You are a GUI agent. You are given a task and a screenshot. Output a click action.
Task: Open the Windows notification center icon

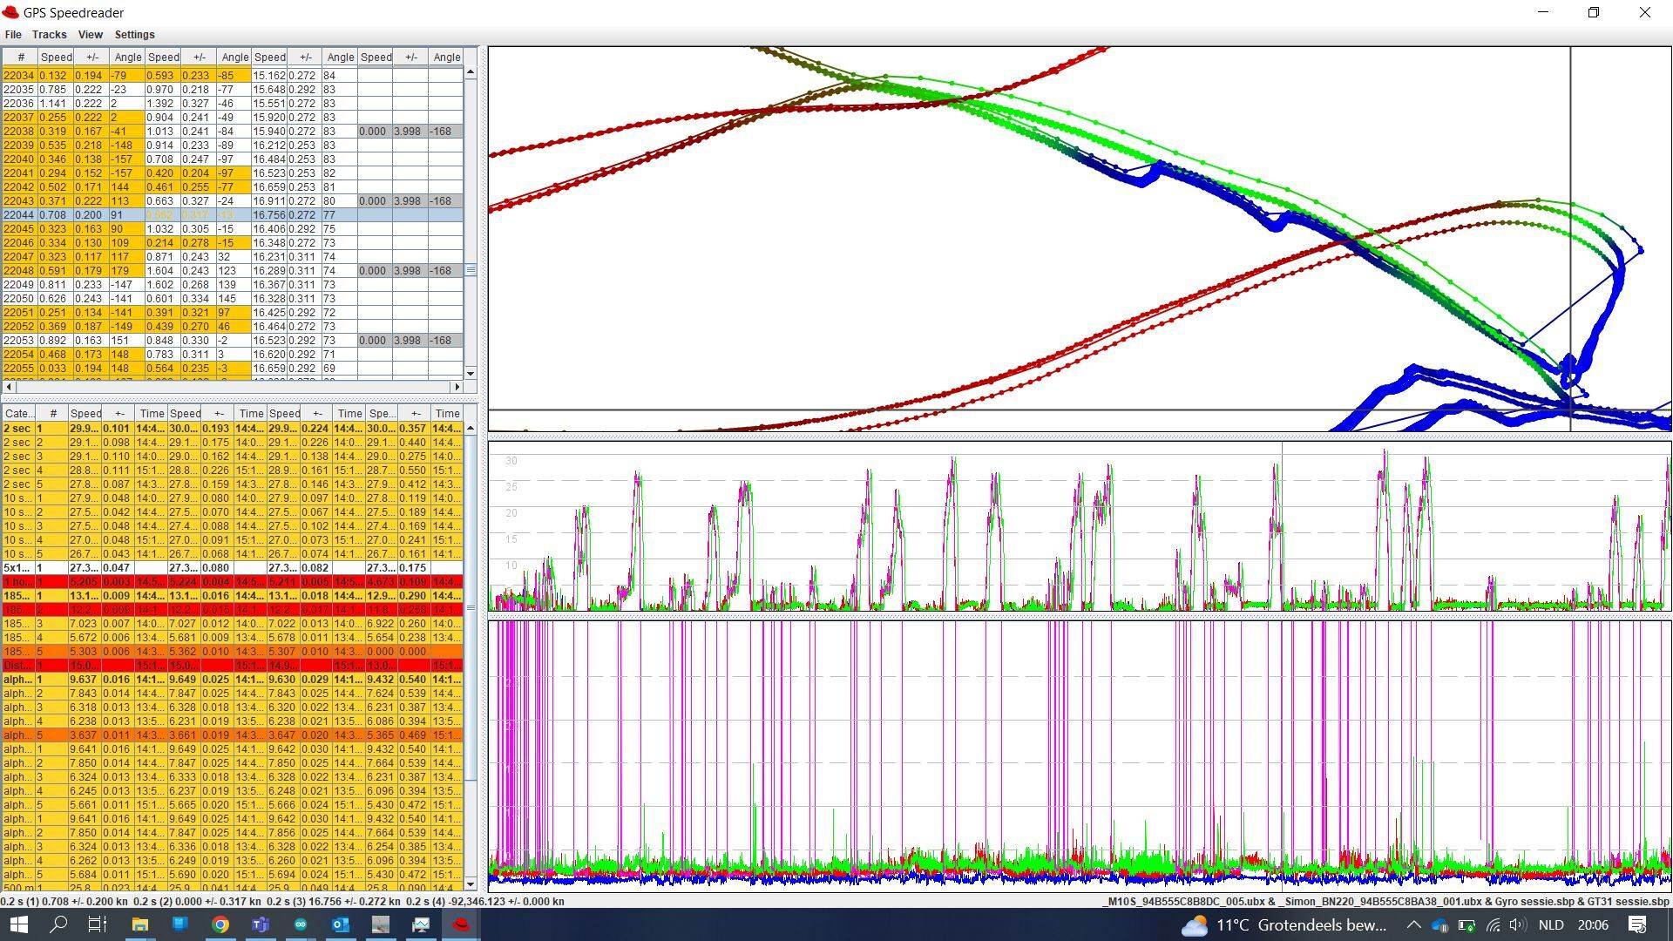tap(1637, 924)
